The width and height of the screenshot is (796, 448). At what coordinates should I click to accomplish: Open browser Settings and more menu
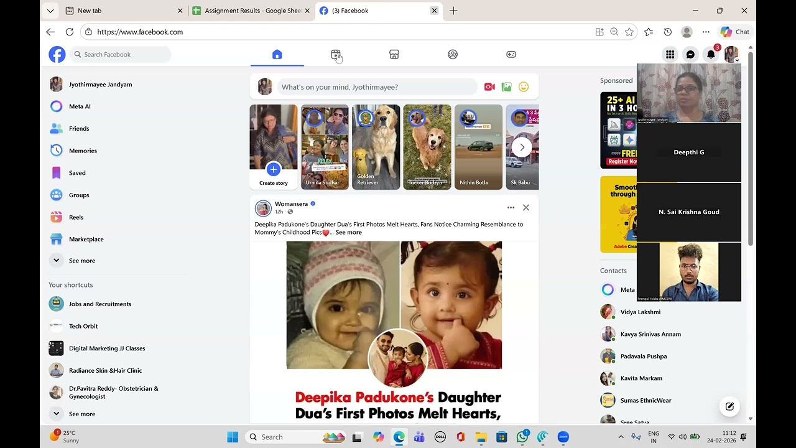coord(706,32)
